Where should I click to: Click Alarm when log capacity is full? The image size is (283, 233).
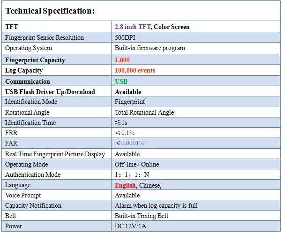click(156, 205)
